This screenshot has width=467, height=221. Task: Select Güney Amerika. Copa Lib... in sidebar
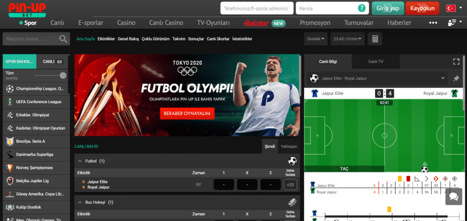pos(36,194)
